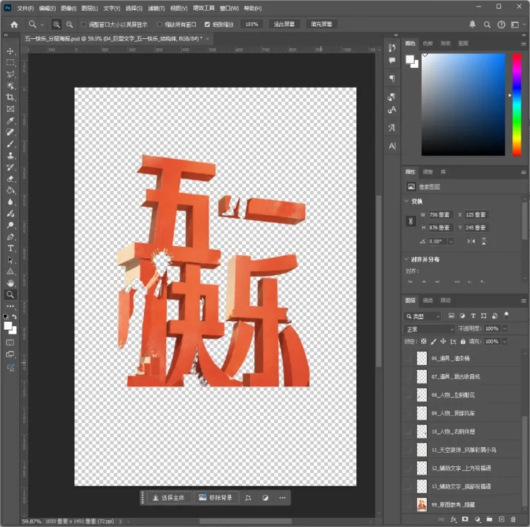Viewport: 530px width, 527px height.
Task: Toggle width-height link constraint
Action: pyautogui.click(x=411, y=221)
